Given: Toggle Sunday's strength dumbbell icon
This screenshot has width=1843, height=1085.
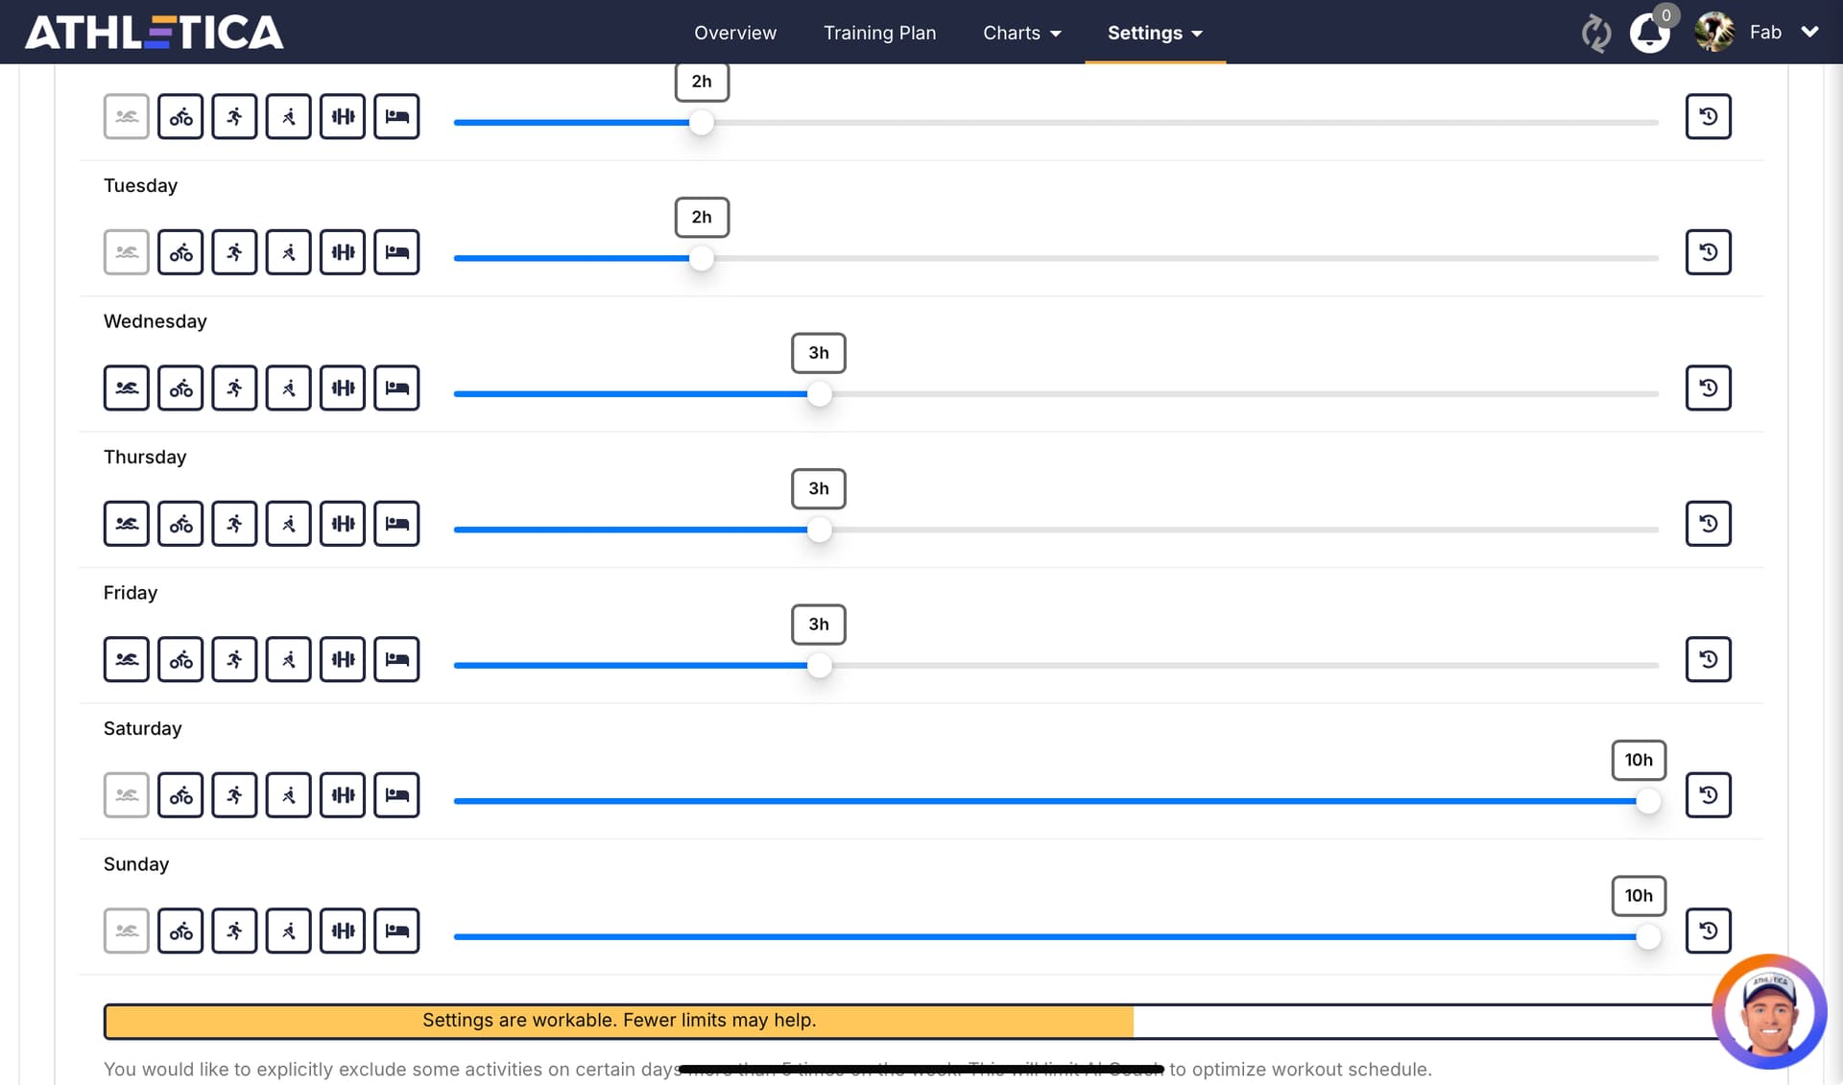Looking at the screenshot, I should click(x=343, y=932).
